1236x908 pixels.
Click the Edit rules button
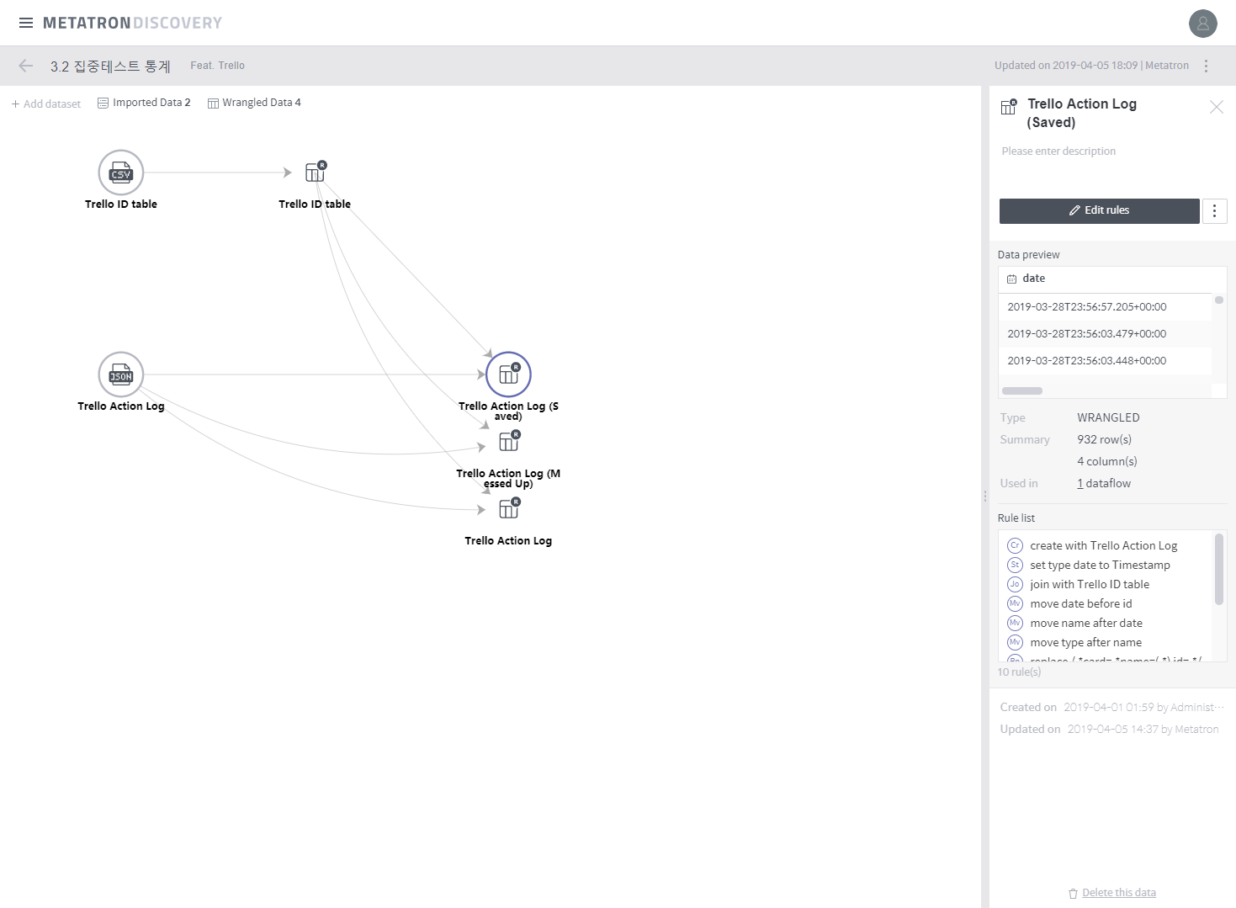(1099, 210)
